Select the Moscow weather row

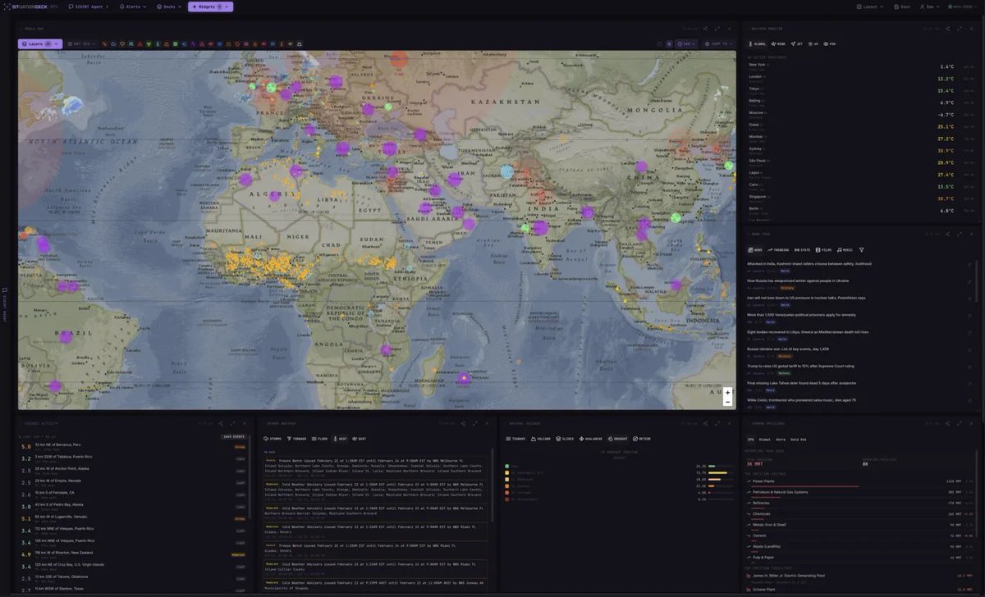[860, 114]
